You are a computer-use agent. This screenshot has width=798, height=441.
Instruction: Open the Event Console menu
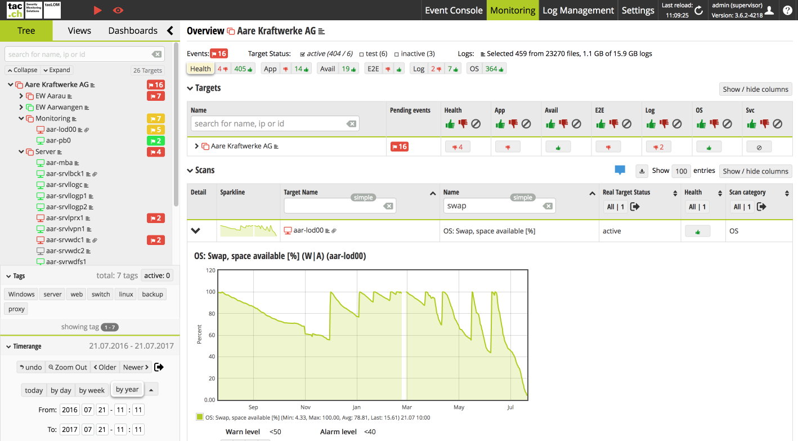pos(454,10)
